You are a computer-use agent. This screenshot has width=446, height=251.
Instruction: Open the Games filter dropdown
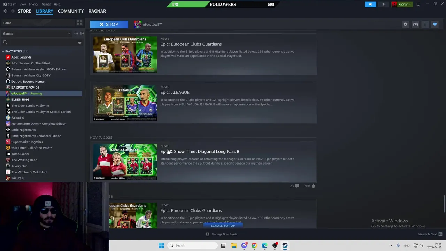(x=36, y=33)
